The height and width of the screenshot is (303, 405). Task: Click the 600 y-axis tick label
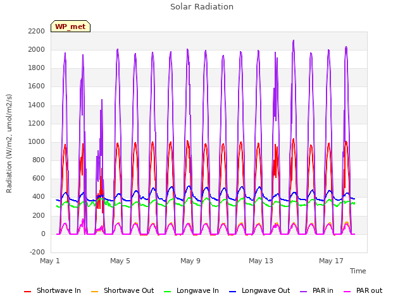[x=39, y=179]
